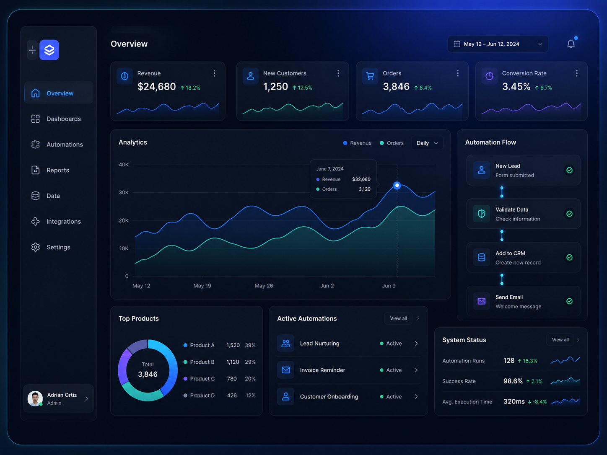The image size is (607, 455).
Task: Click the June 7 data point marker
Action: pos(397,185)
